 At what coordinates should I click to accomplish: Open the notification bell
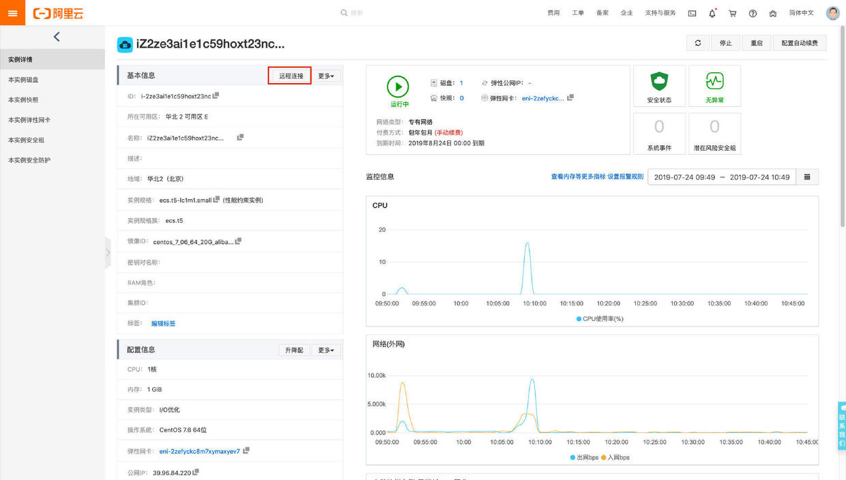[x=712, y=13]
